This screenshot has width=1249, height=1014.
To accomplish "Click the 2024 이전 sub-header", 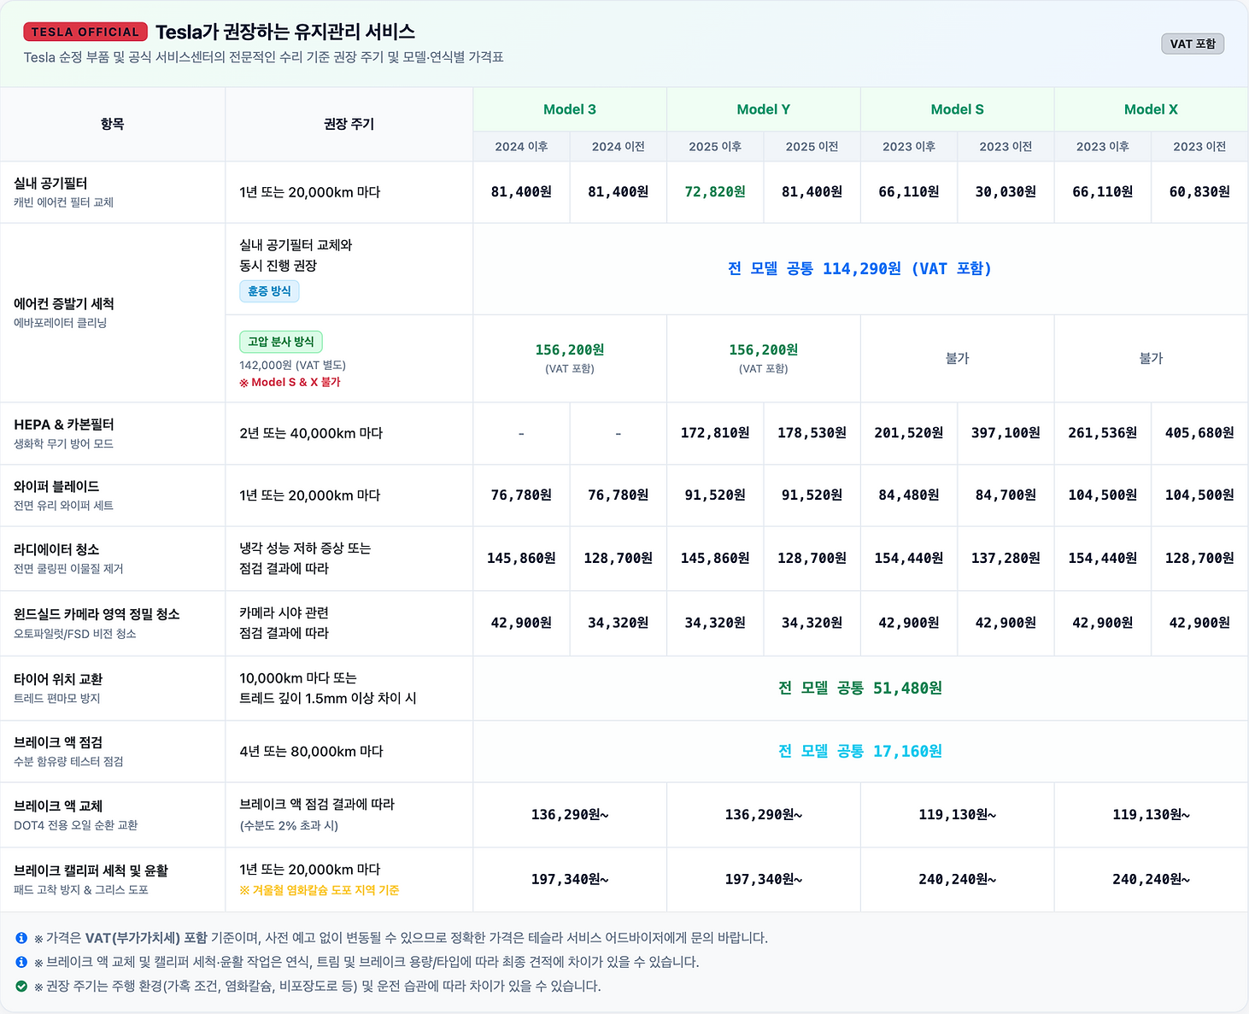I will (619, 147).
